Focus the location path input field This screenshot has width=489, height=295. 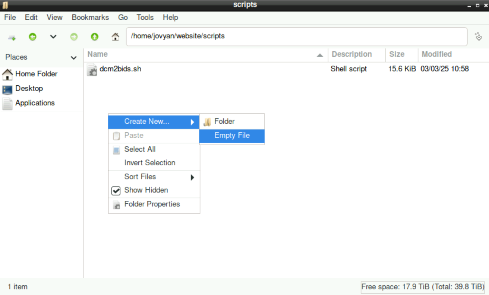[297, 37]
